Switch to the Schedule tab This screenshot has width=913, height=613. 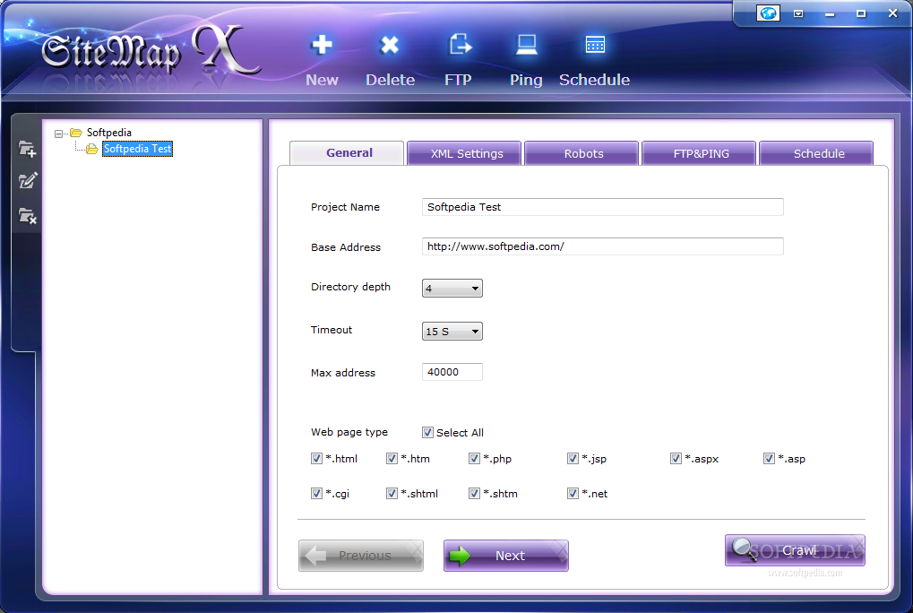[816, 153]
